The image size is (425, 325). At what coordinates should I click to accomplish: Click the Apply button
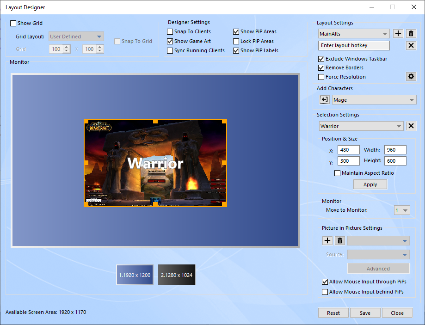(370, 184)
